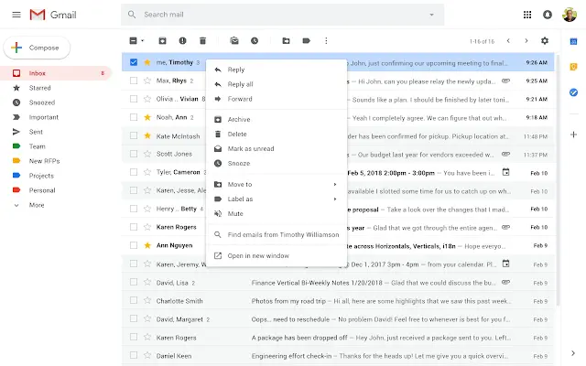Open the main menu hamburger icon
Image resolution: width=586 pixels, height=366 pixels.
coord(16,15)
